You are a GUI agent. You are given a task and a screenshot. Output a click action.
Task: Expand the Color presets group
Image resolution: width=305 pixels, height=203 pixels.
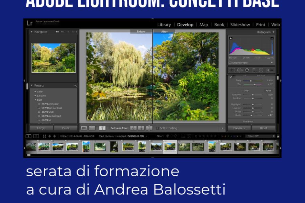point(35,92)
